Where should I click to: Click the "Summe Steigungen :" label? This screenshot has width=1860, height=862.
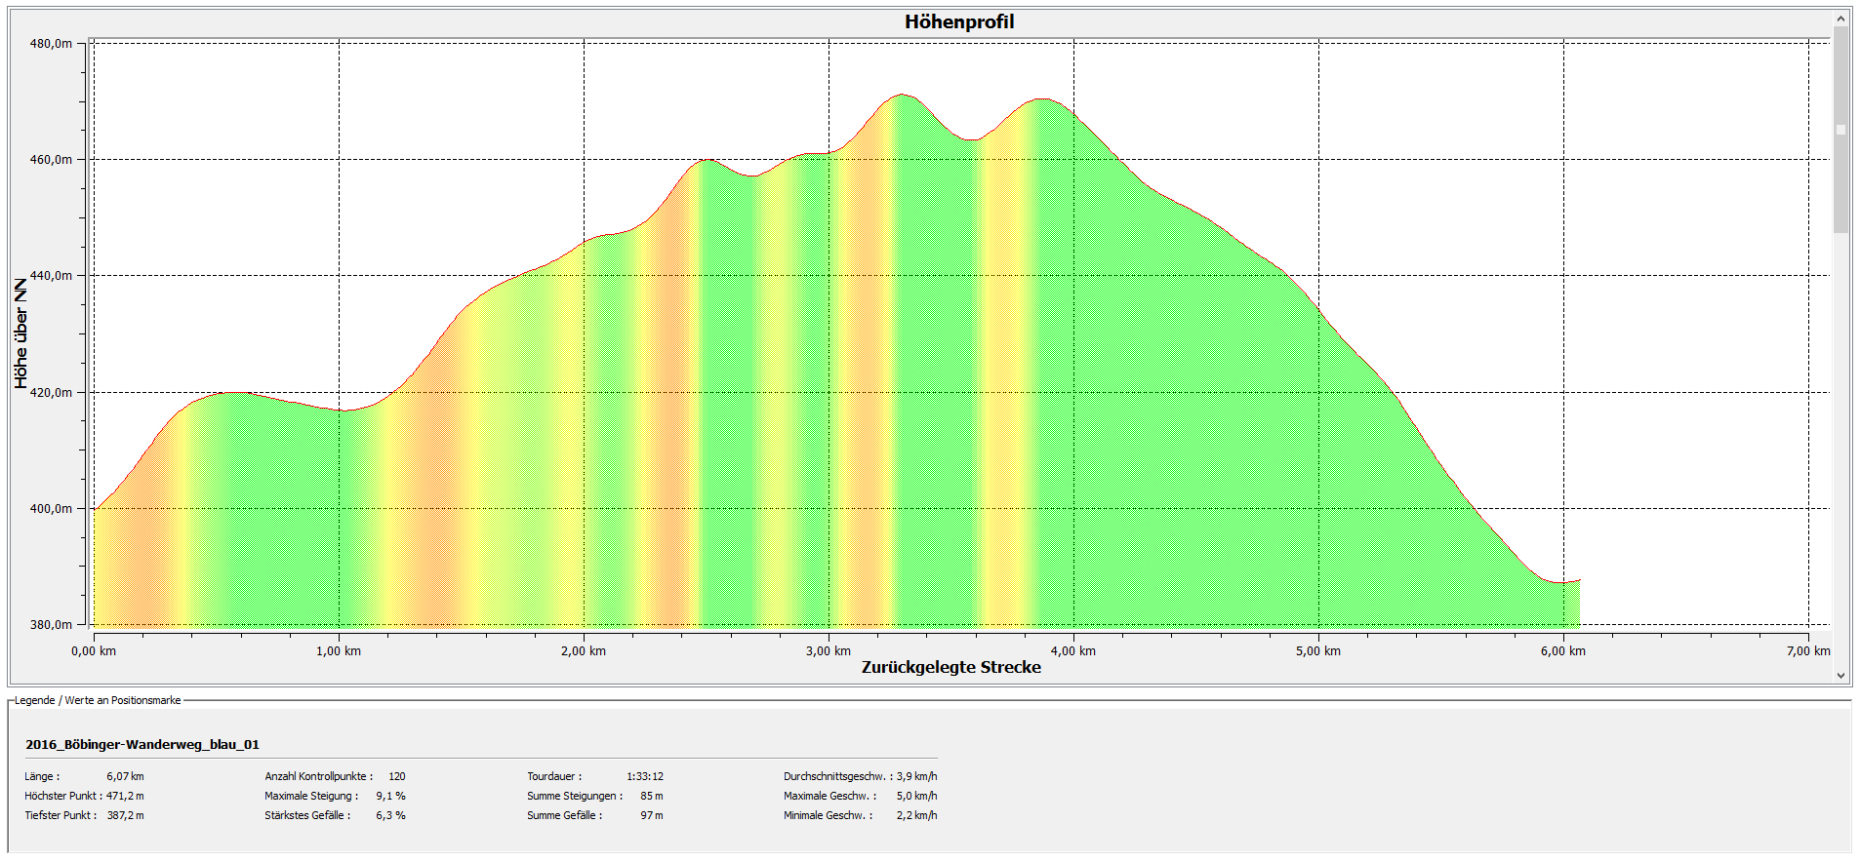click(575, 797)
